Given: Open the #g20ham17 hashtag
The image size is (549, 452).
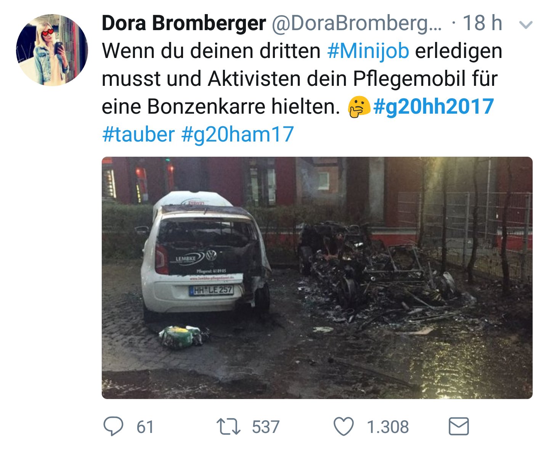Looking at the screenshot, I should tap(238, 134).
